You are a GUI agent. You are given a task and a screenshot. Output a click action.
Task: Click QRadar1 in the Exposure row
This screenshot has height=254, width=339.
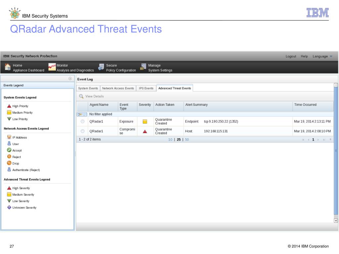(x=96, y=121)
